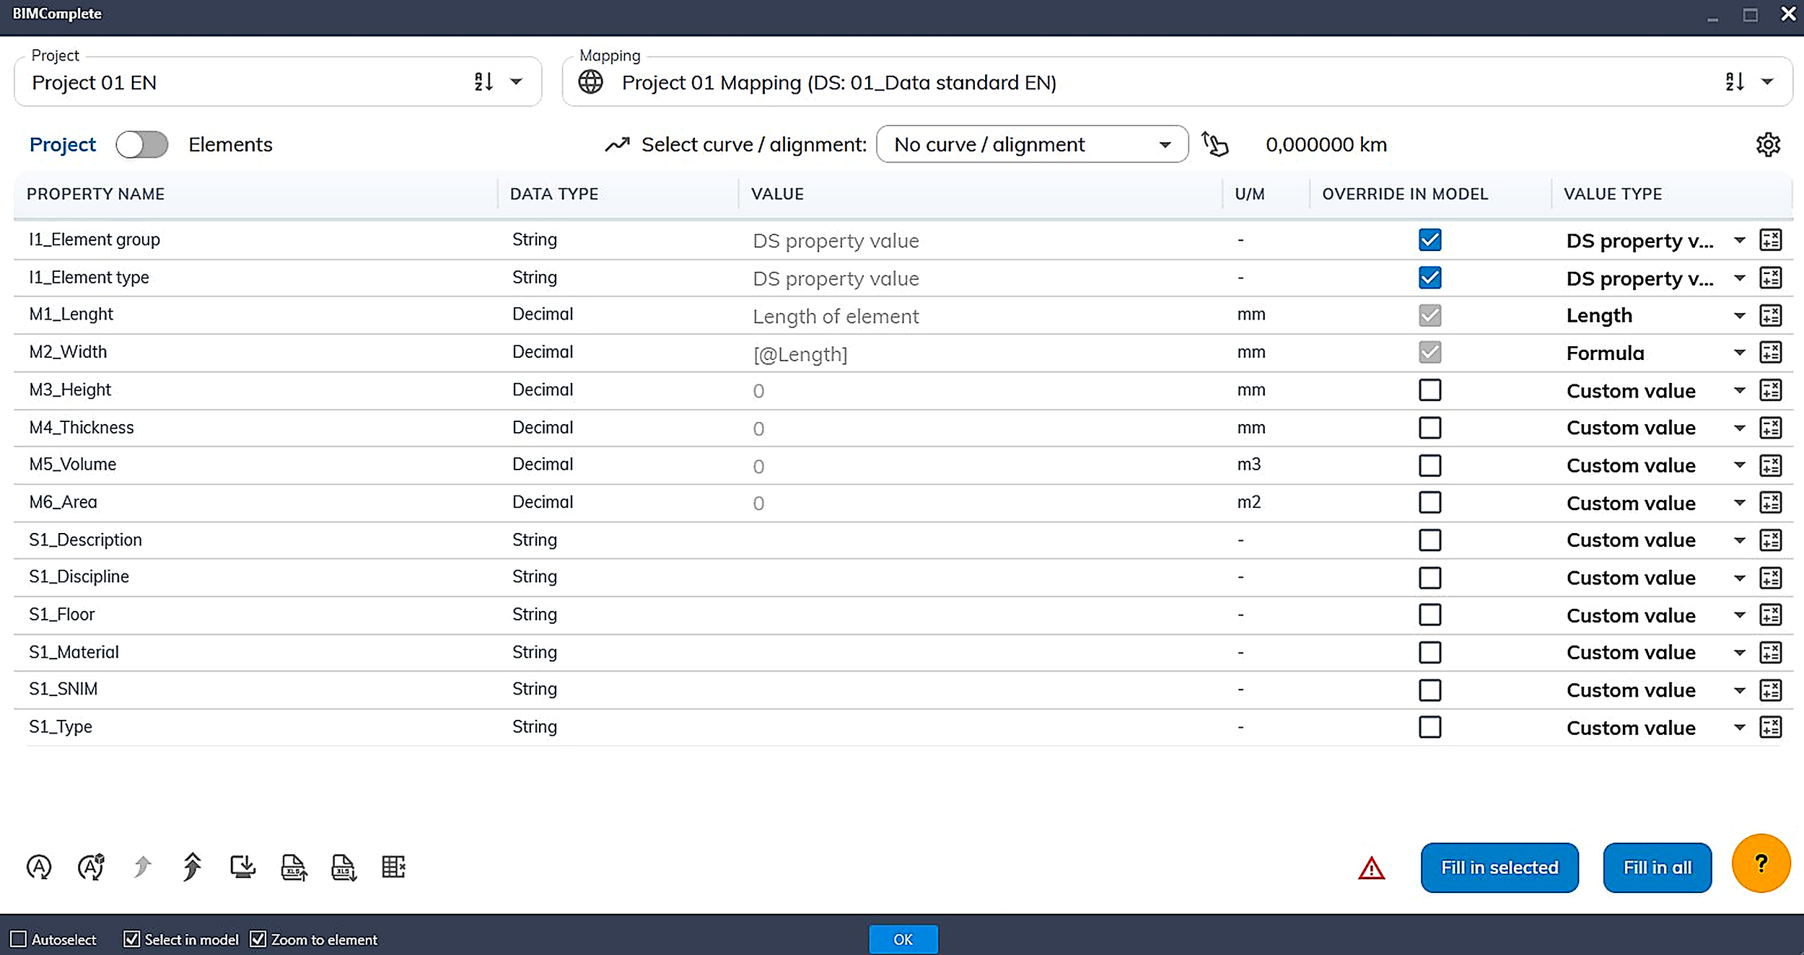This screenshot has width=1804, height=955.
Task: Expand the Project 01 EN project dropdown
Action: pyautogui.click(x=516, y=82)
